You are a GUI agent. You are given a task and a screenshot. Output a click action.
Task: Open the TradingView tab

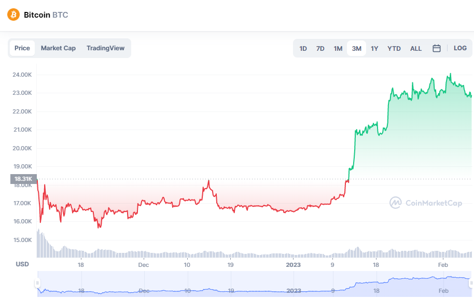pyautogui.click(x=105, y=48)
